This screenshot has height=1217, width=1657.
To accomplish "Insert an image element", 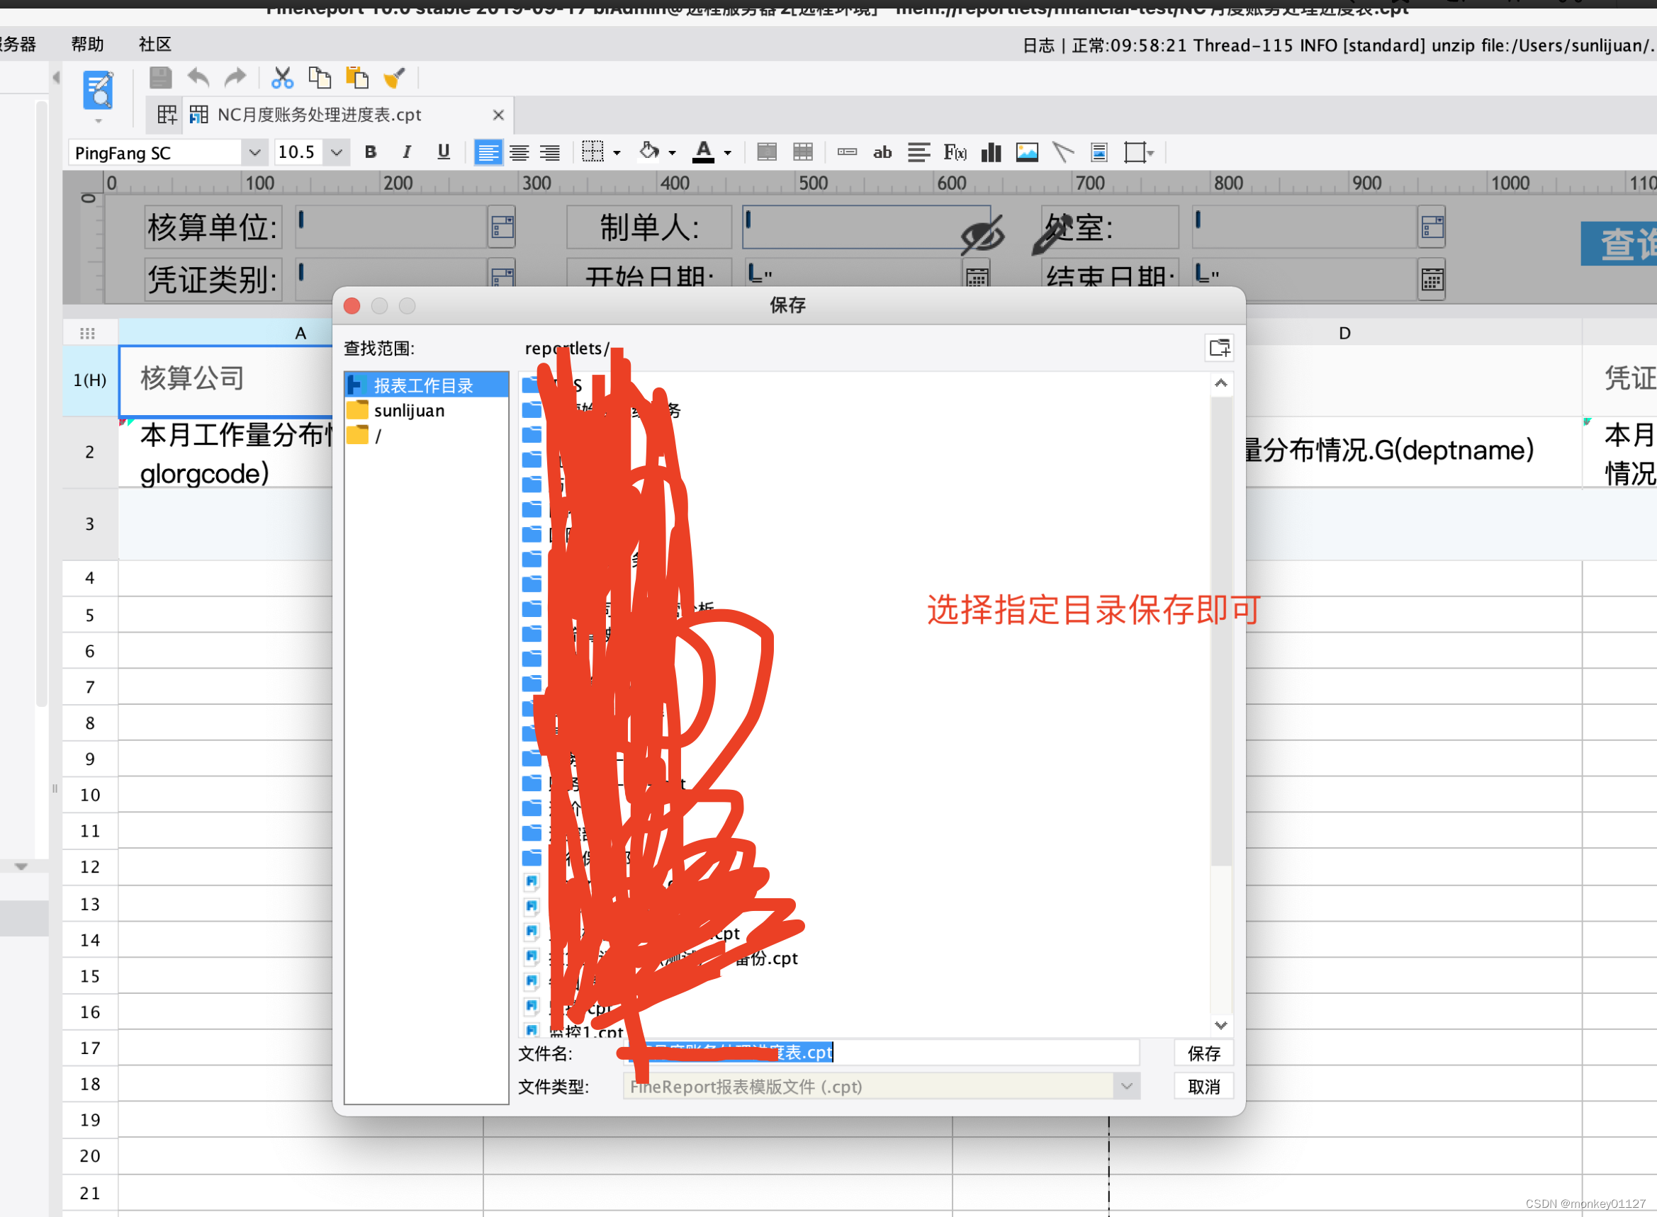I will click(x=1027, y=152).
